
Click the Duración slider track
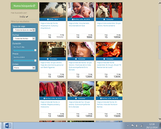[x=24, y=50]
